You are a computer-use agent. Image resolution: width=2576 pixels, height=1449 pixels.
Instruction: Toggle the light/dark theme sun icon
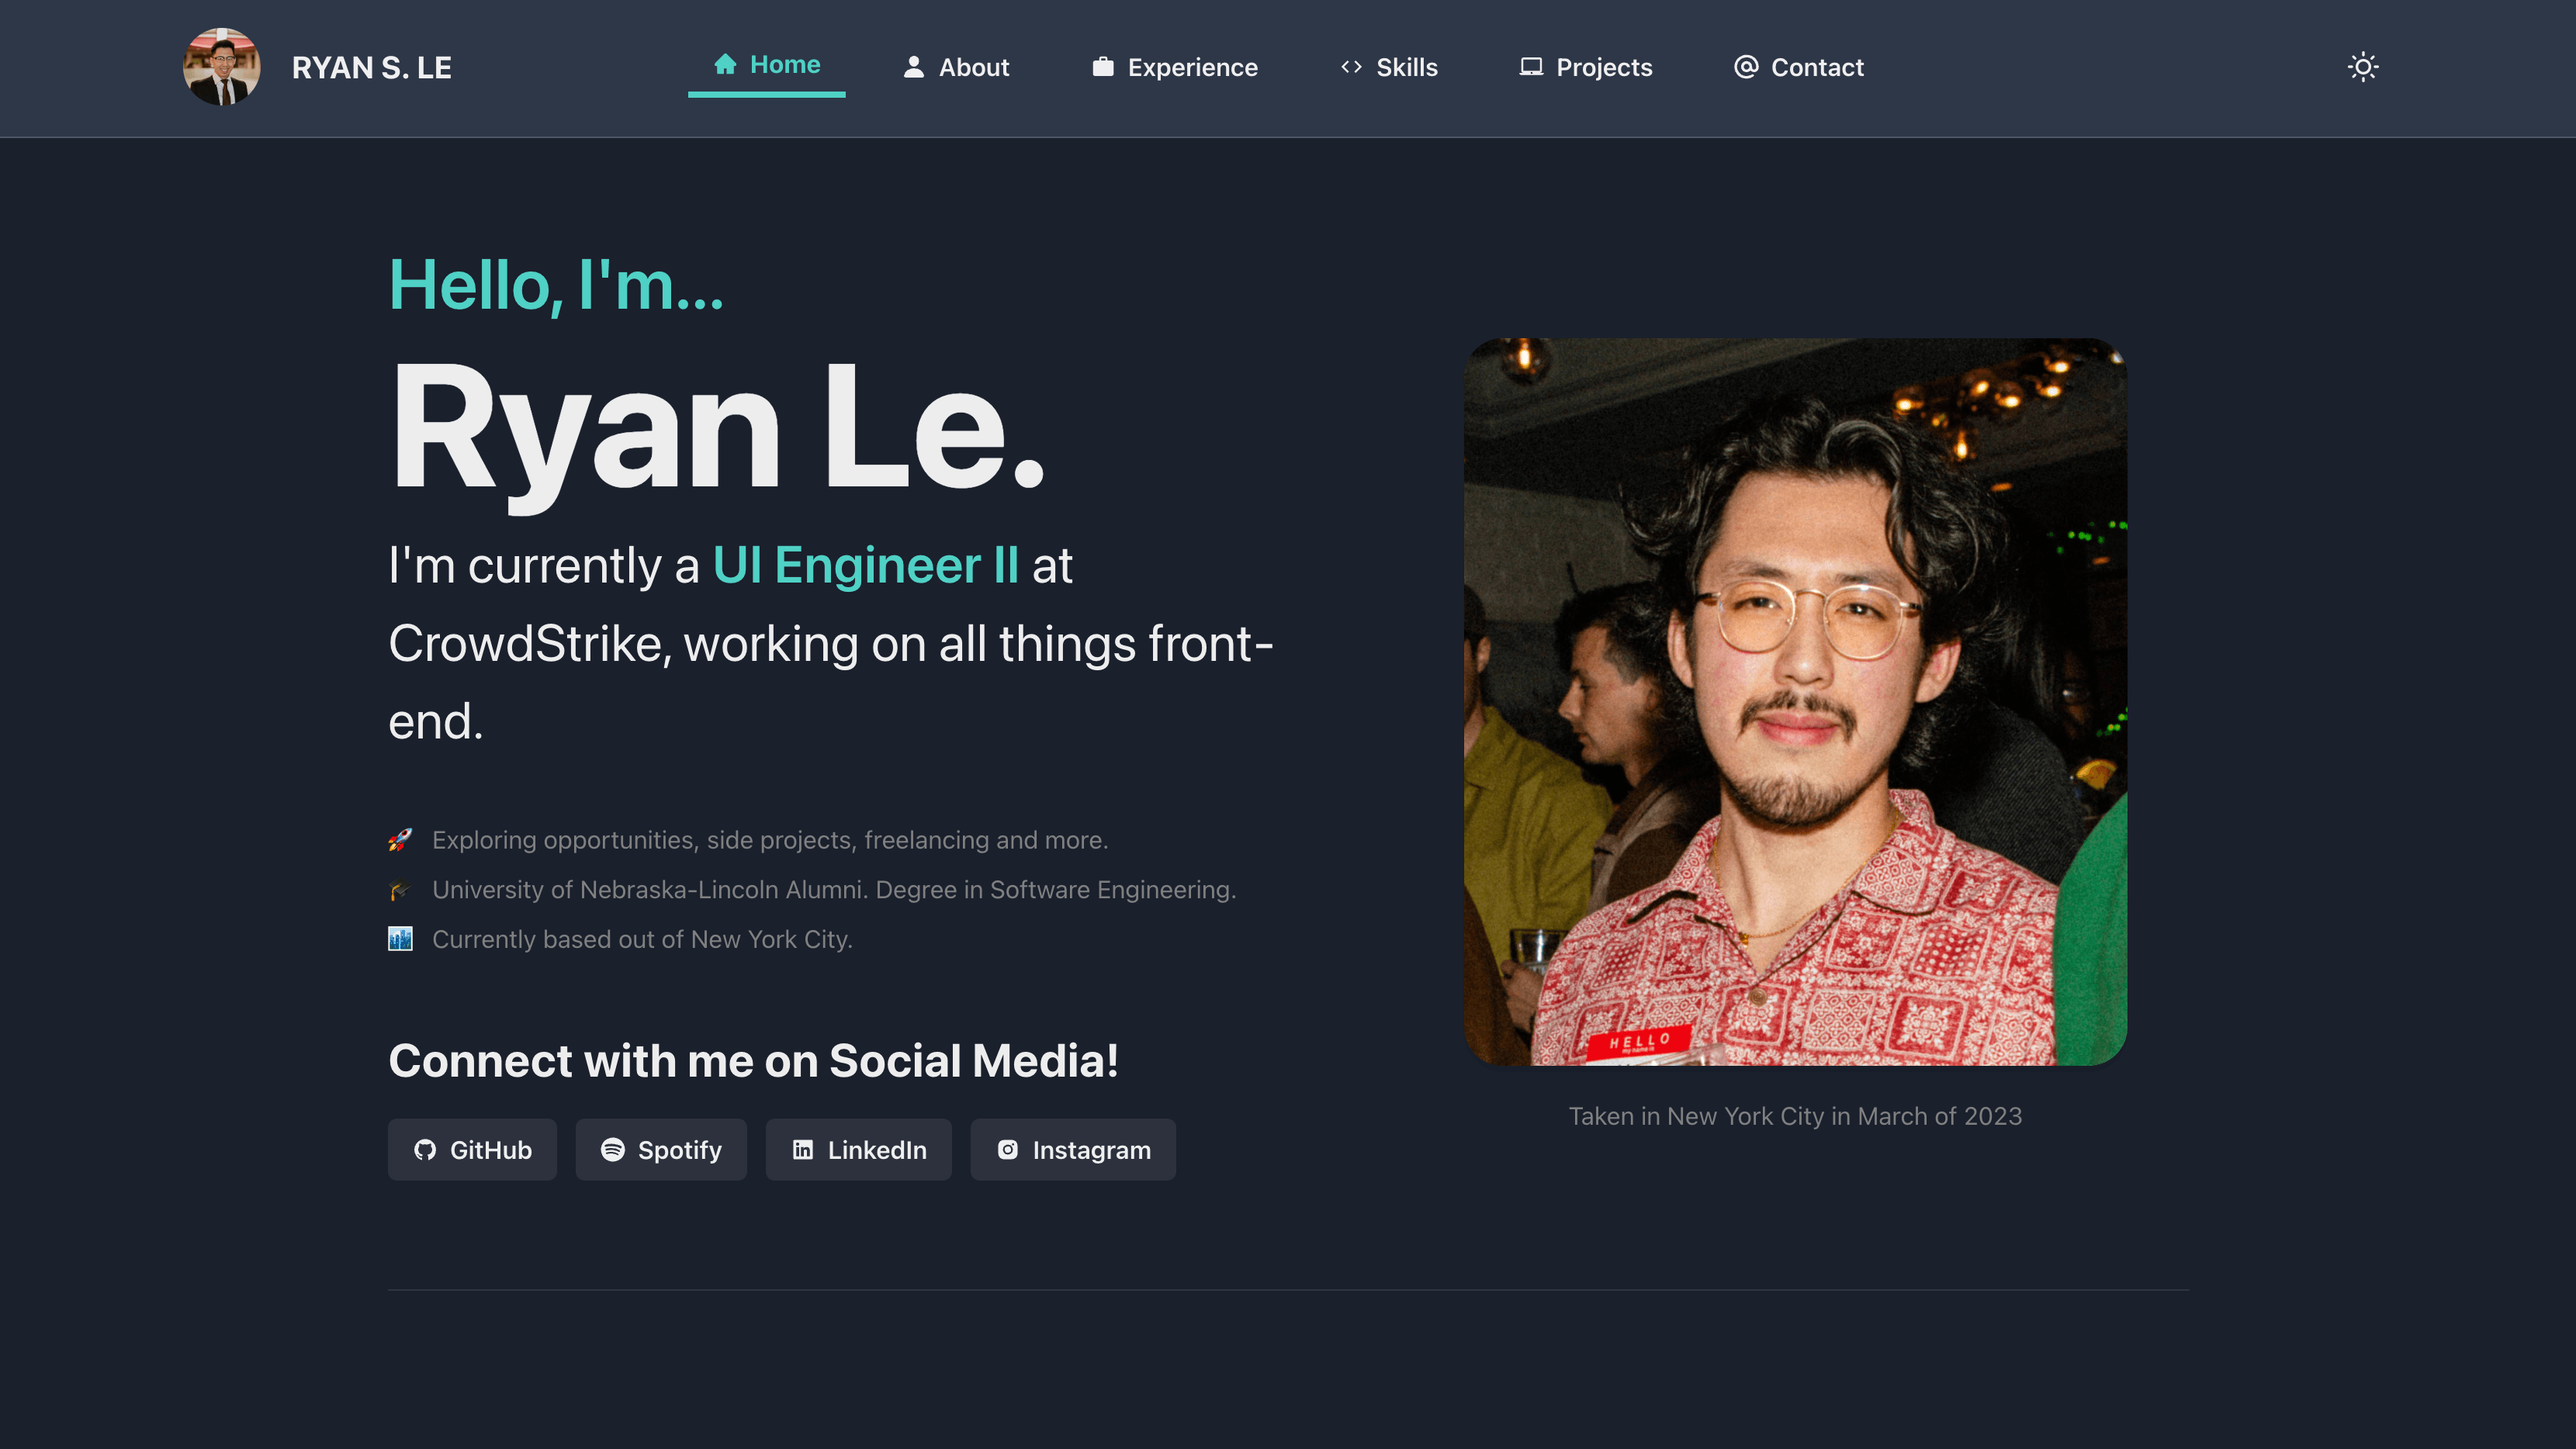(x=2363, y=67)
